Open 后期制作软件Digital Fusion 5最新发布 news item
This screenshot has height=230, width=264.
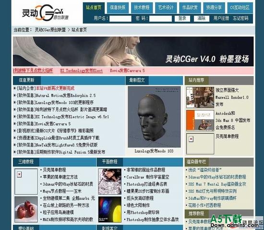71,152
